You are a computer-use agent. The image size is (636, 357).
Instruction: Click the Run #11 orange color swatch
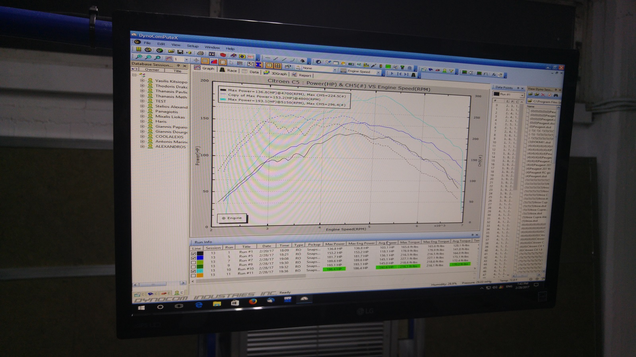(x=200, y=275)
